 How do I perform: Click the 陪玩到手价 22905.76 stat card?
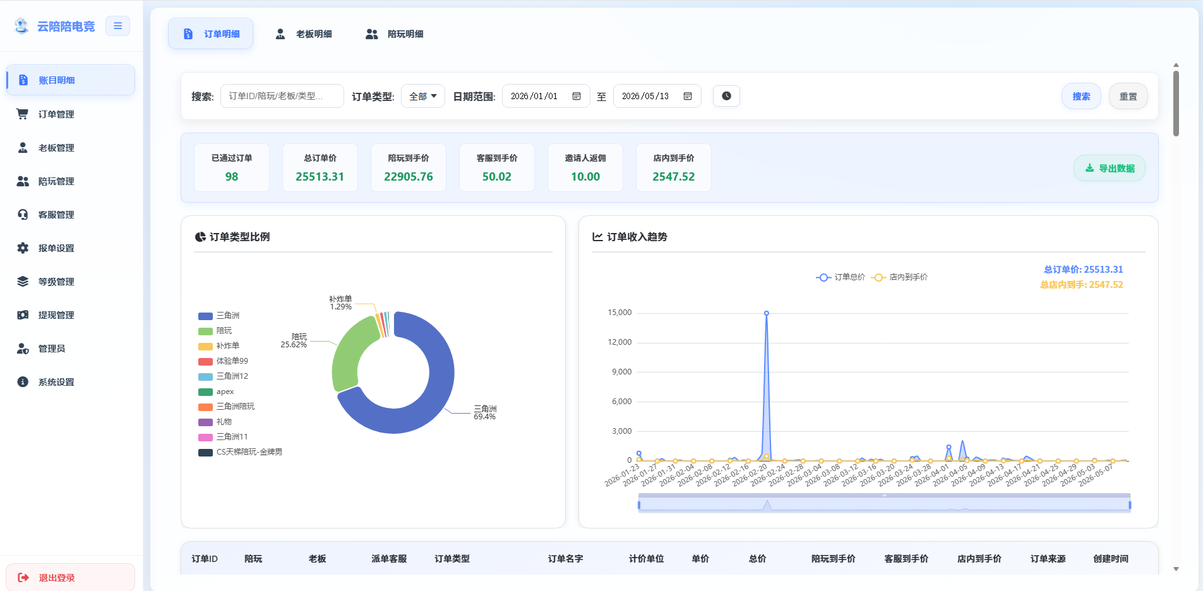[x=409, y=167]
